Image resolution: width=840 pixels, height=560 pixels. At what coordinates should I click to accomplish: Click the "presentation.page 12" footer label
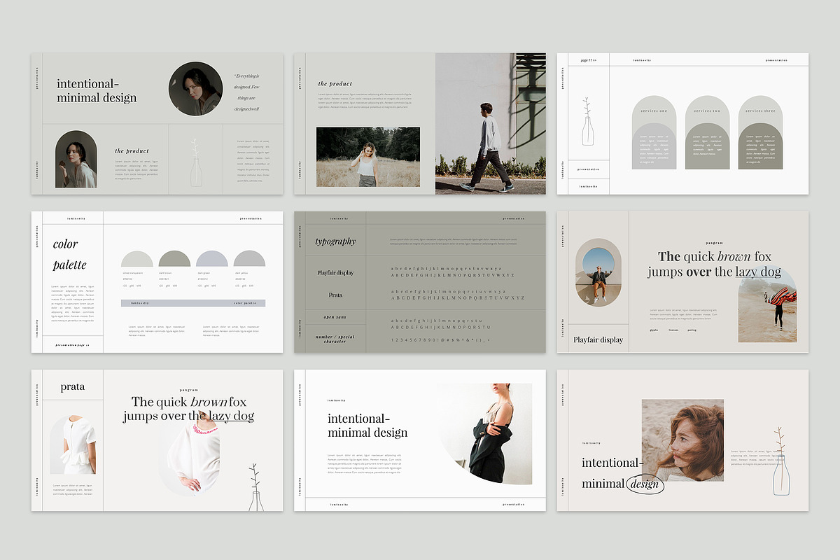pos(73,345)
